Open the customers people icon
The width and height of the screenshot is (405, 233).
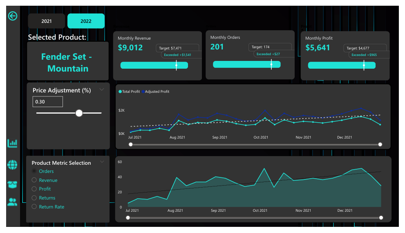point(13,202)
